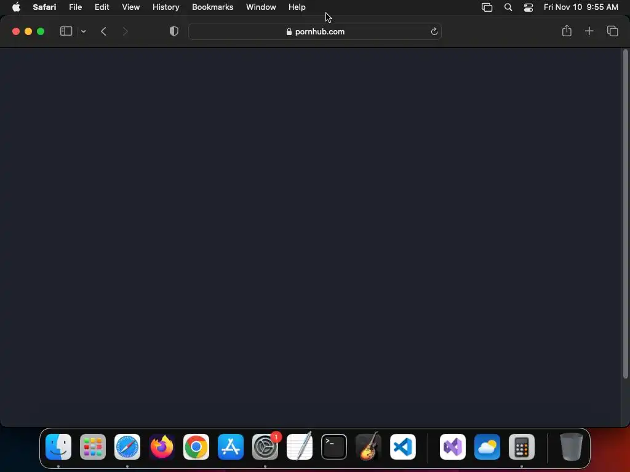Open the Bookmarks menu
This screenshot has width=630, height=472.
tap(212, 7)
